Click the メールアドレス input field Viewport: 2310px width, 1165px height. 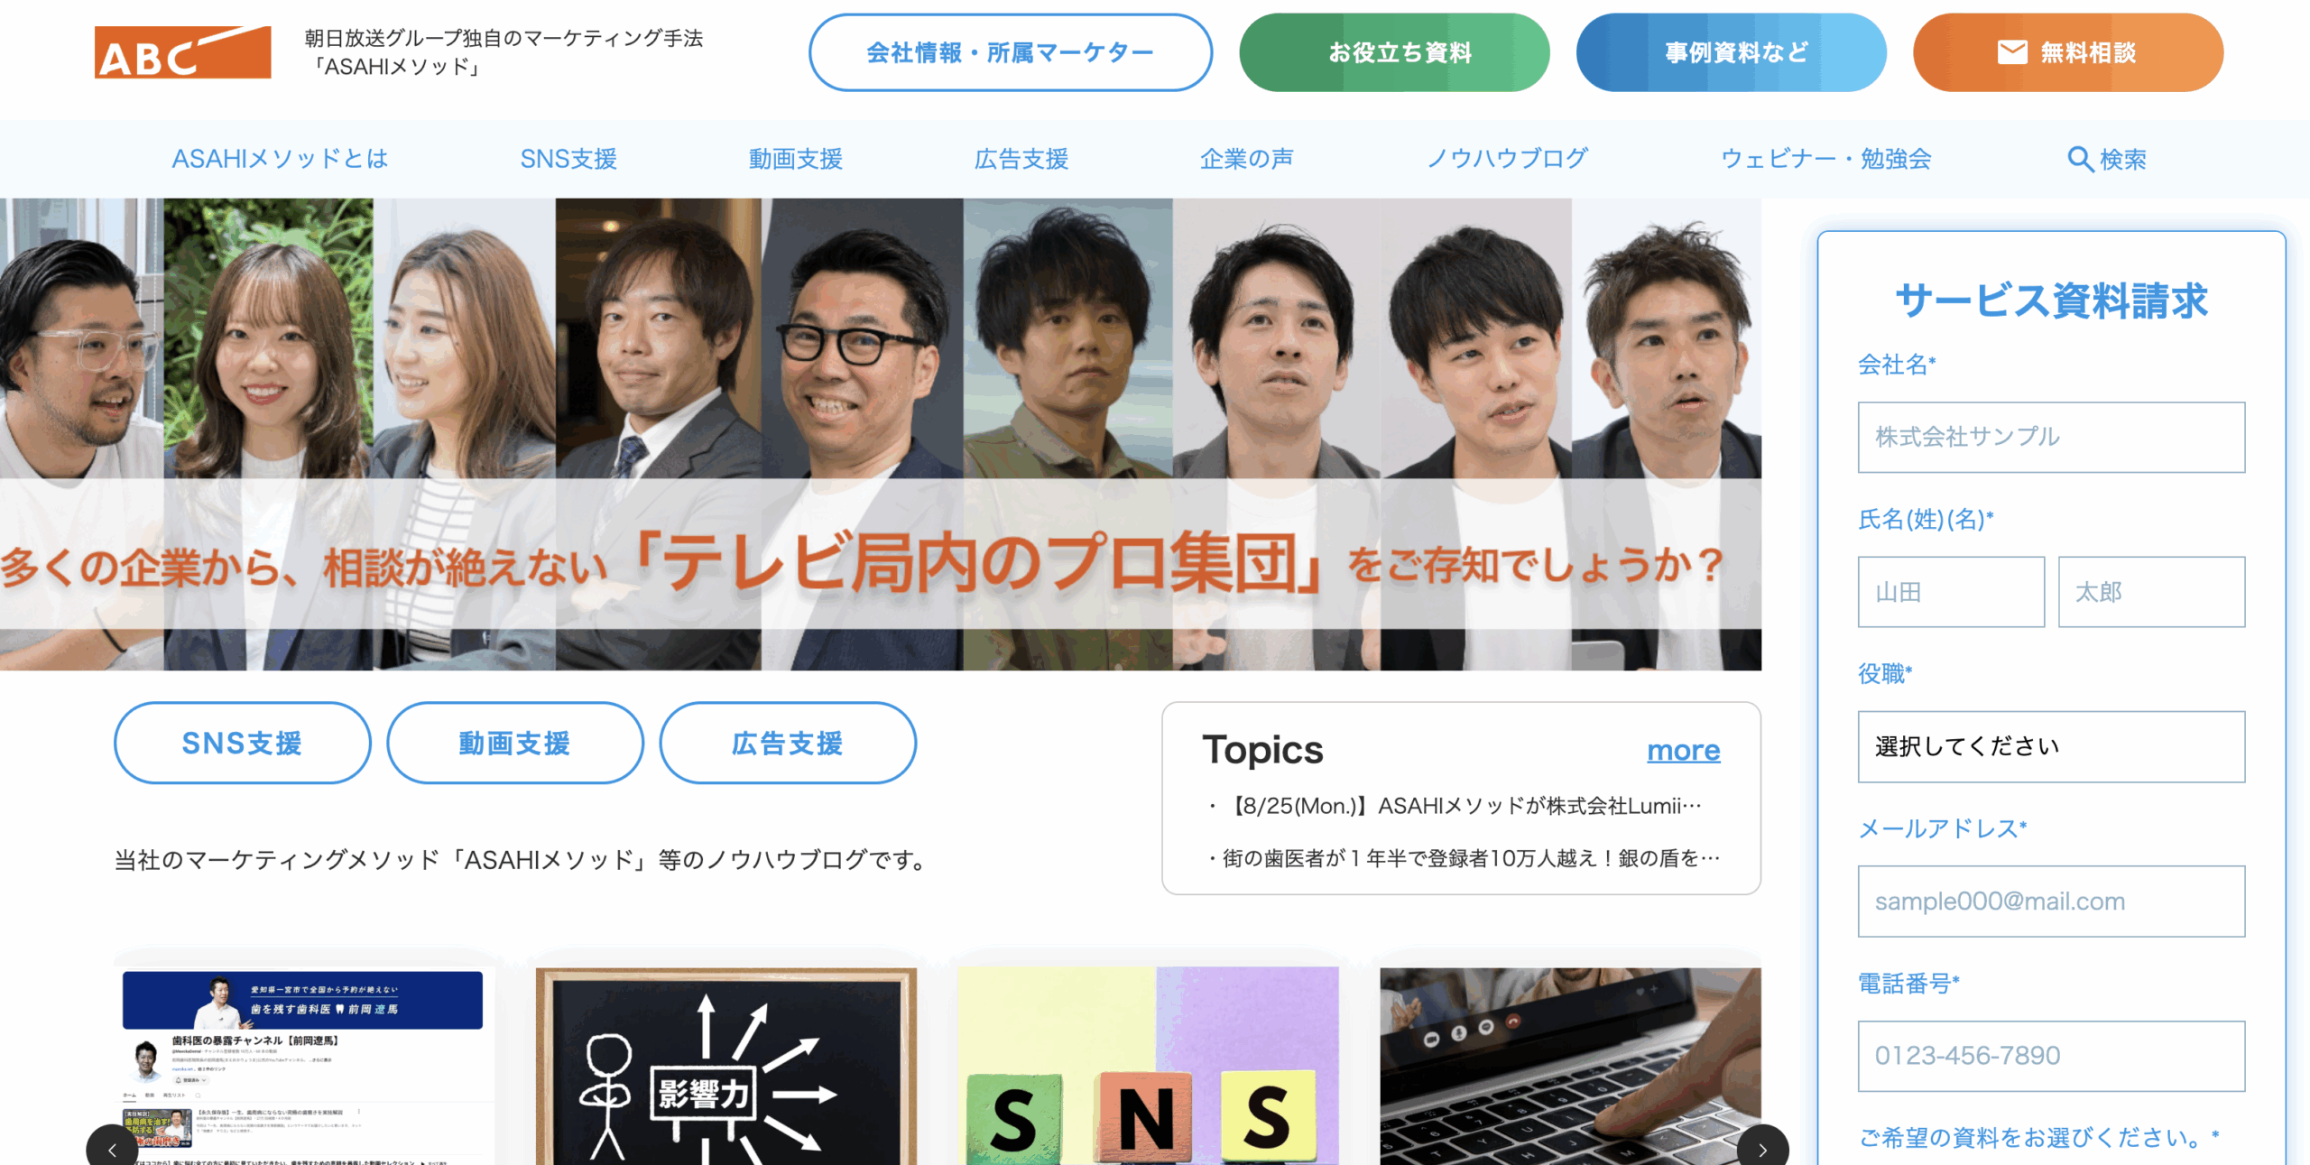[x=2051, y=901]
